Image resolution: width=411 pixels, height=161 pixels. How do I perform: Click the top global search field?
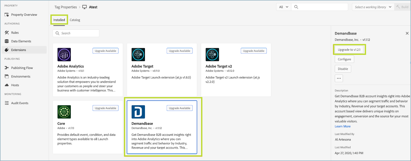[x=320, y=7]
